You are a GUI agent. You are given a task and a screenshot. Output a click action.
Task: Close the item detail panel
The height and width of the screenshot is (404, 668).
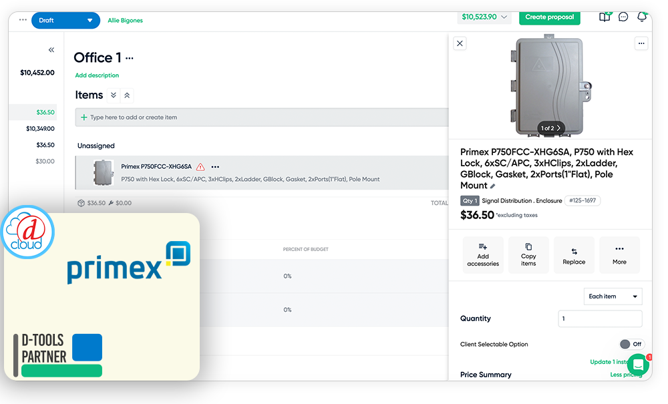(x=460, y=43)
